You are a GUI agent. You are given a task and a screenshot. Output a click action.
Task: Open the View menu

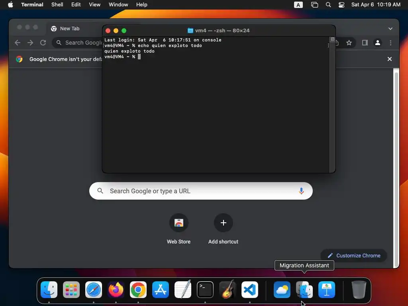pos(95,5)
